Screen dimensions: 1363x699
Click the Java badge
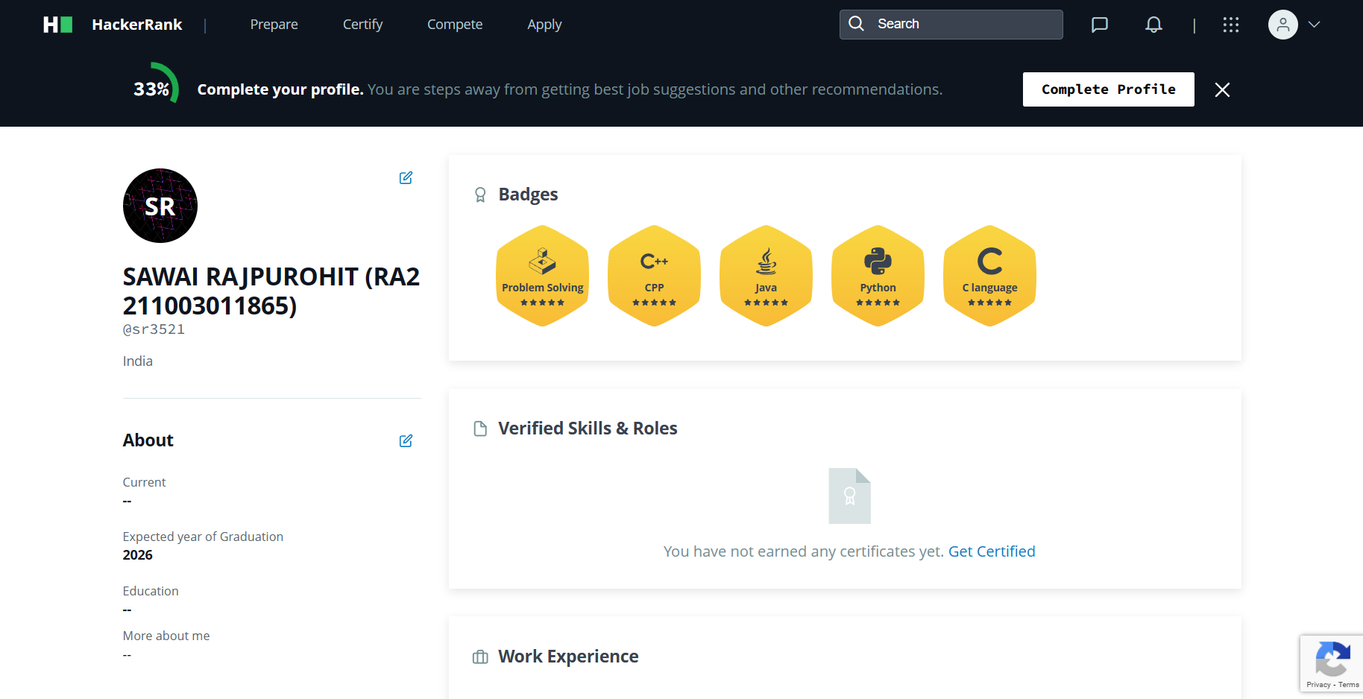[x=766, y=276]
